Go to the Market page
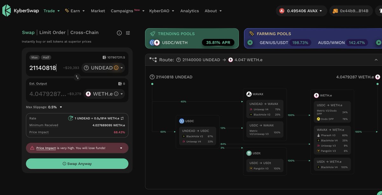The height and width of the screenshot is (195, 382). point(98,11)
